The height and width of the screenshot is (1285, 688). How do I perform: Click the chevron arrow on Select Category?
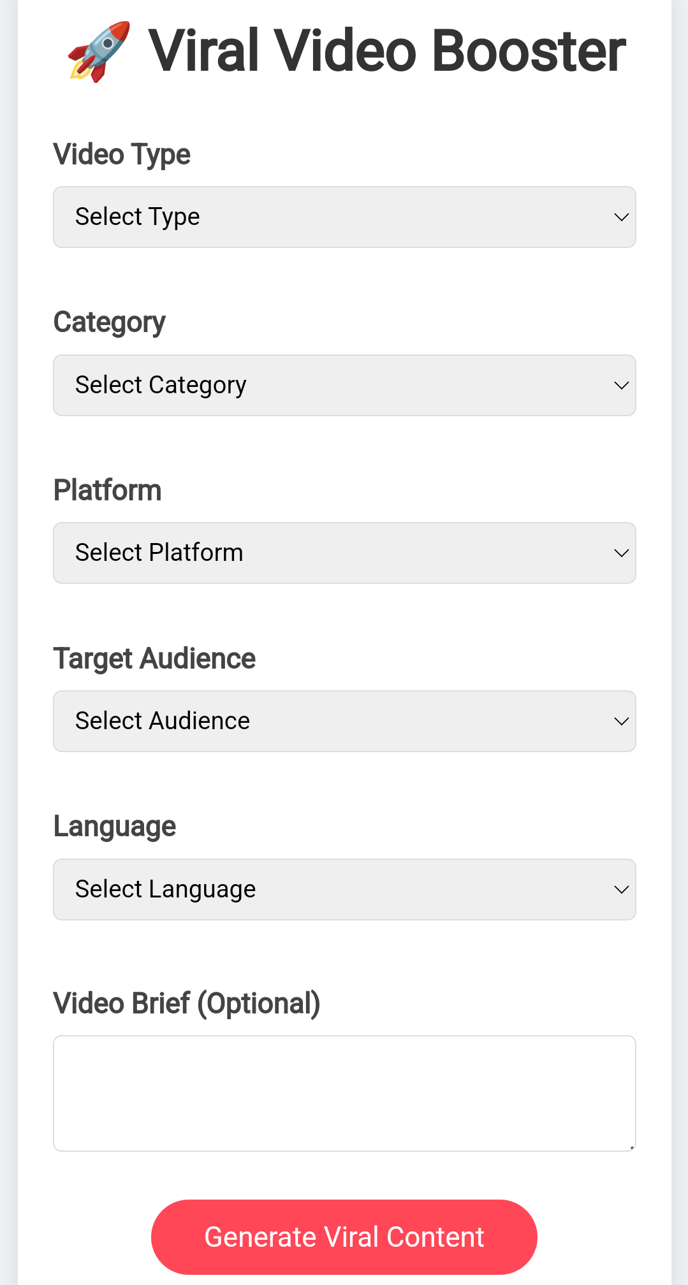pos(621,386)
